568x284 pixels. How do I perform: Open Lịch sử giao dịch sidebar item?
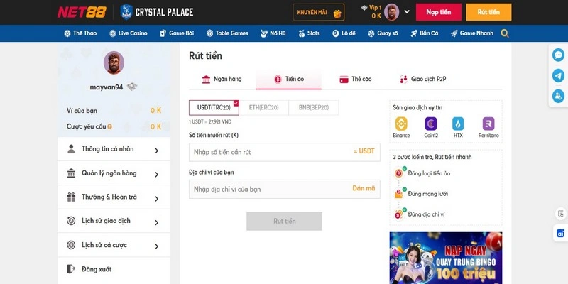114,221
